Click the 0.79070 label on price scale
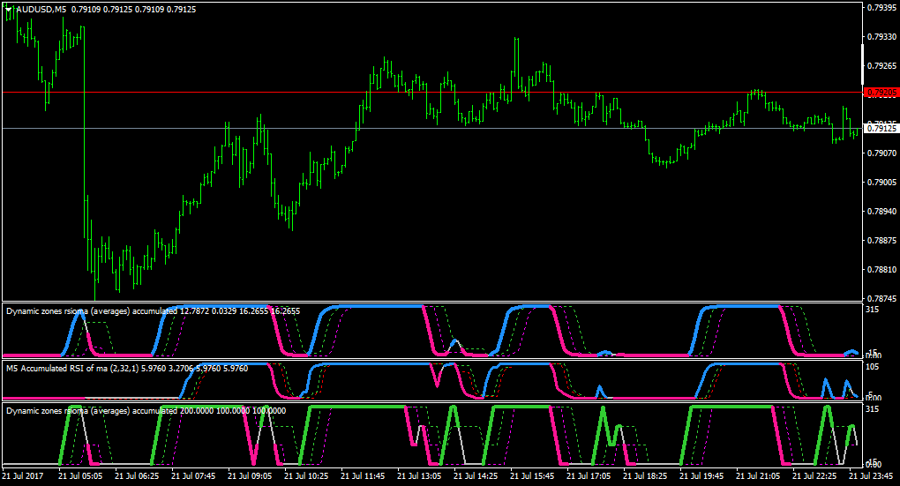The image size is (900, 486). coord(881,153)
